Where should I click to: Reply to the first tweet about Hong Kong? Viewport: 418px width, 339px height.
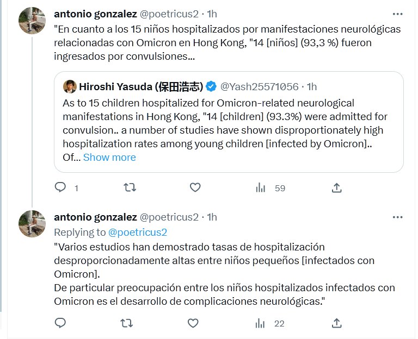(x=60, y=188)
